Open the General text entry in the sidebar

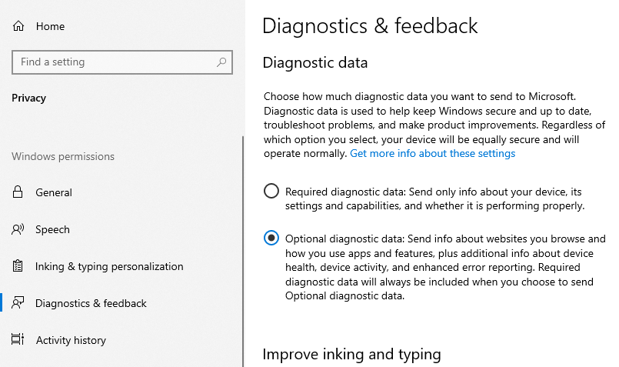54,192
